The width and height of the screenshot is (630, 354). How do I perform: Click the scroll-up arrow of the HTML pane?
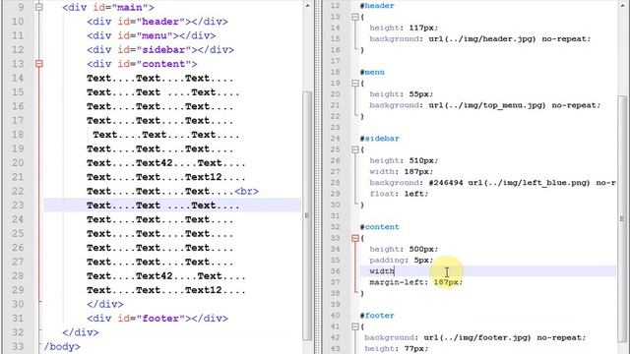coord(307,6)
